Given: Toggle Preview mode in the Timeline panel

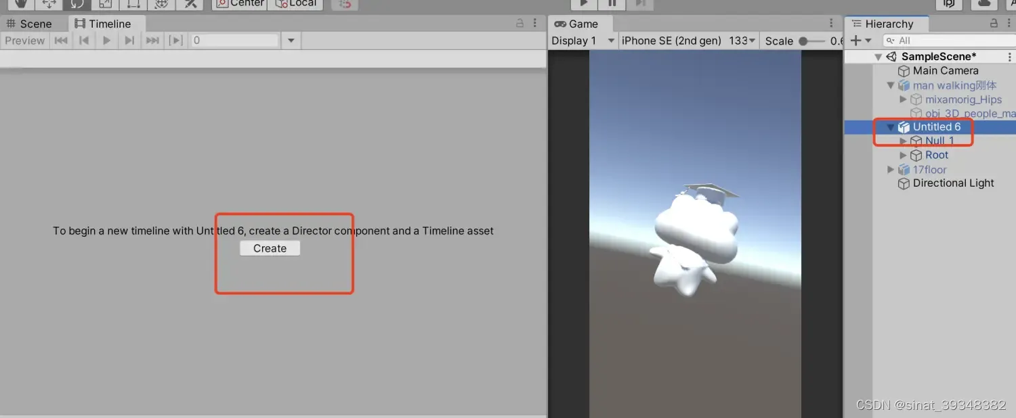Looking at the screenshot, I should [24, 40].
